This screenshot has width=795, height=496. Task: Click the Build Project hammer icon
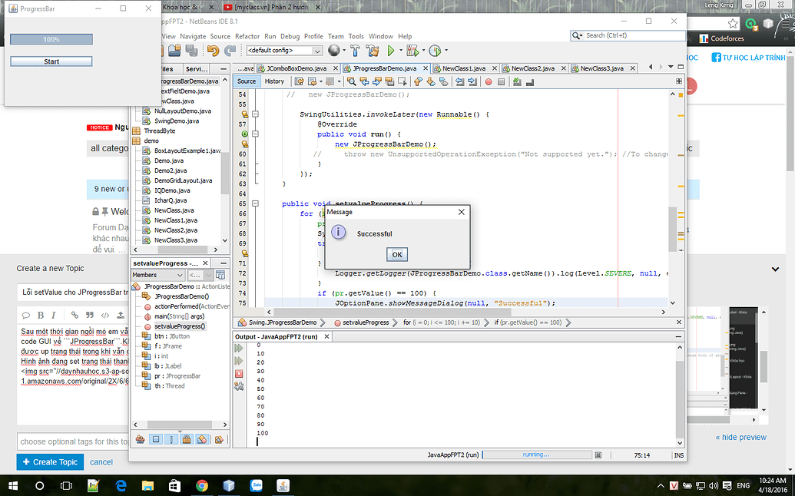[x=355, y=51]
